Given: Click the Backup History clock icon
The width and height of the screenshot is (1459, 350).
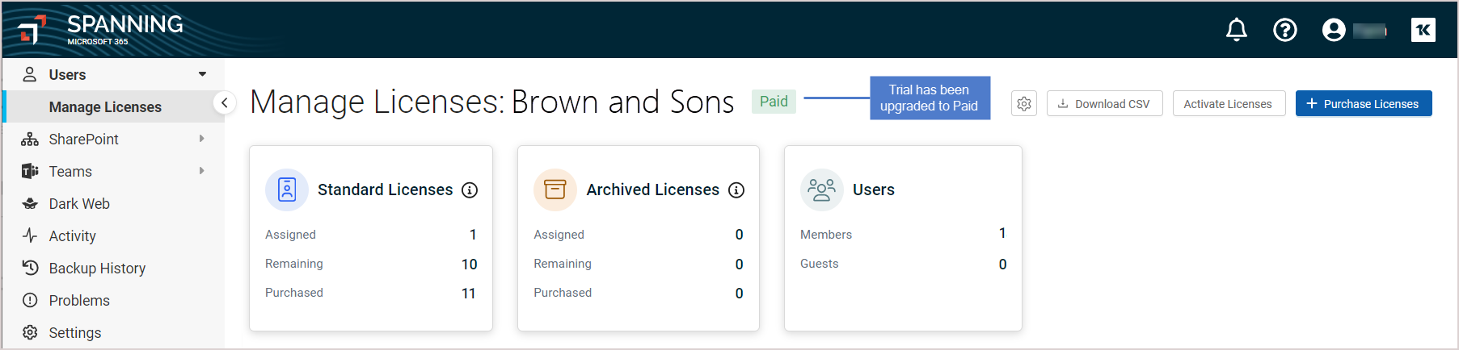Looking at the screenshot, I should (30, 268).
